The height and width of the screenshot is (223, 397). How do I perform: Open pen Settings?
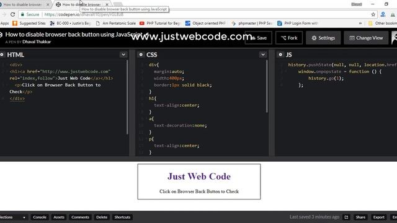tap(323, 38)
